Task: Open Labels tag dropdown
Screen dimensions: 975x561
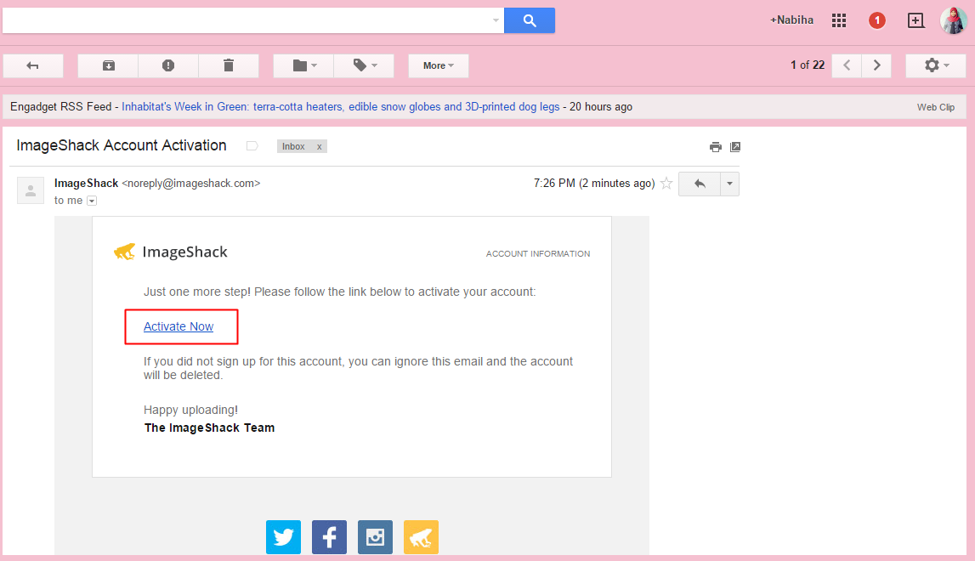Action: 365,65
